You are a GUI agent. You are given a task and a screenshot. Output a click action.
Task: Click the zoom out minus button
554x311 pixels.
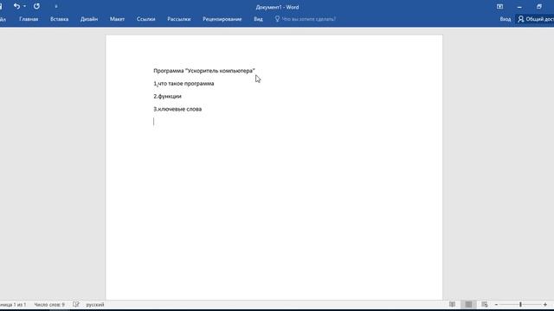pos(496,305)
